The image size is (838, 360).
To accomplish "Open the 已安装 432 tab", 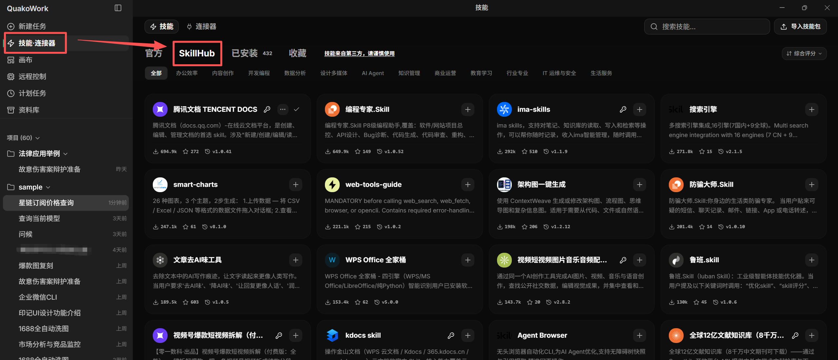I will [x=252, y=53].
